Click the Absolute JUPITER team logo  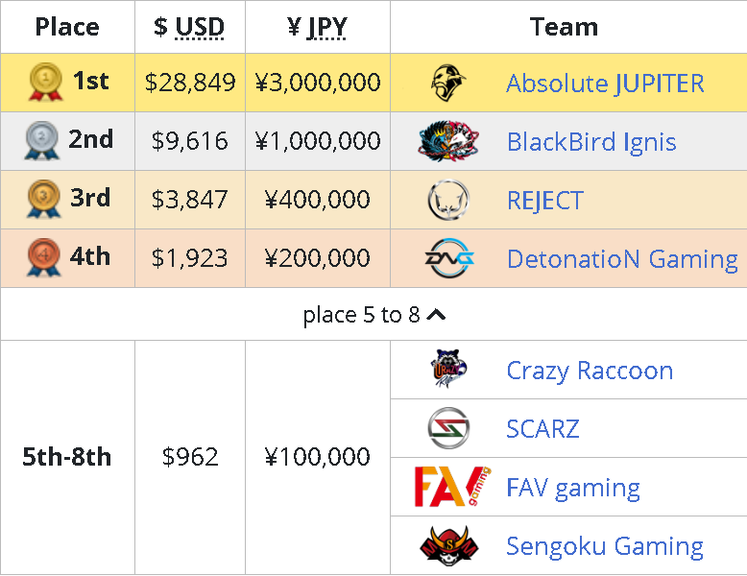click(447, 83)
